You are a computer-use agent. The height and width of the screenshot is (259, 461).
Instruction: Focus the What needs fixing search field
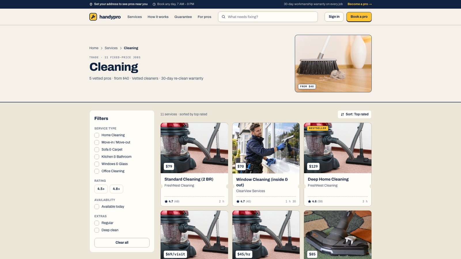(x=268, y=17)
